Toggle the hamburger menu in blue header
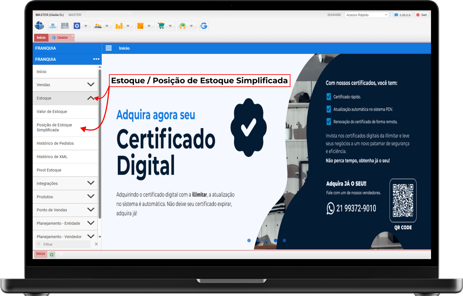 click(109, 48)
